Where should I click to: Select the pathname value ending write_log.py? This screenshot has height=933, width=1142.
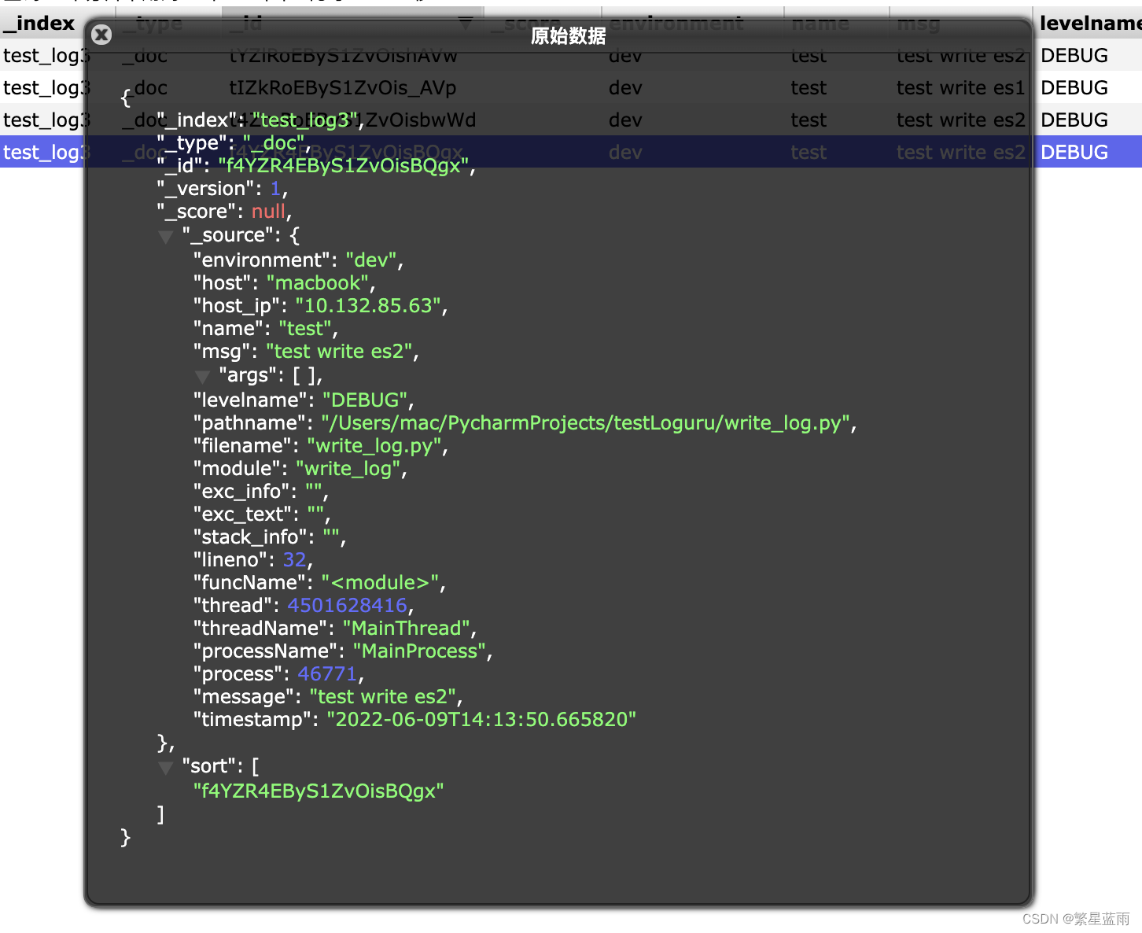coord(586,423)
